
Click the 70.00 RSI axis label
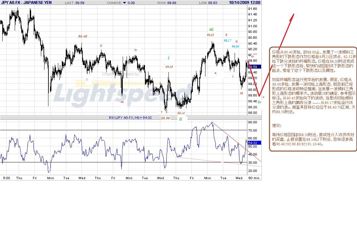click(x=253, y=131)
